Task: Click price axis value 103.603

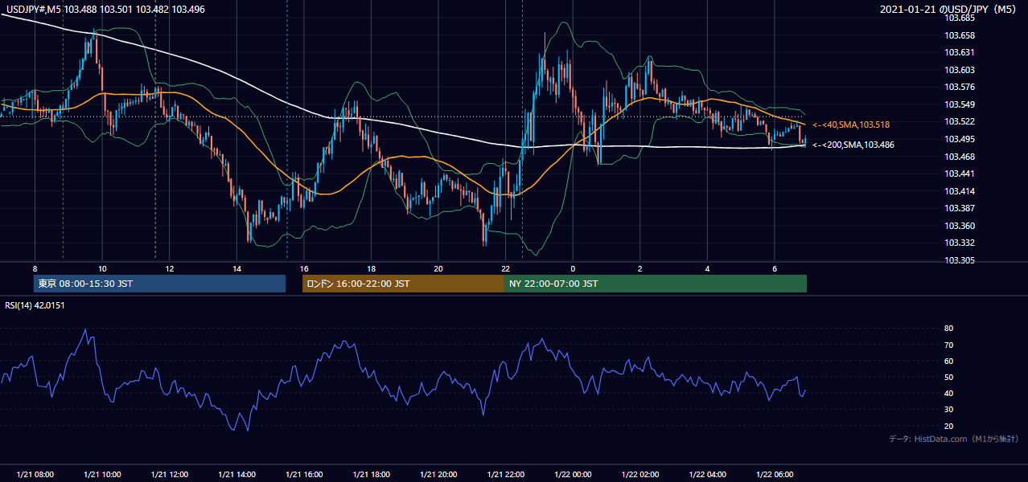Action: [x=960, y=70]
